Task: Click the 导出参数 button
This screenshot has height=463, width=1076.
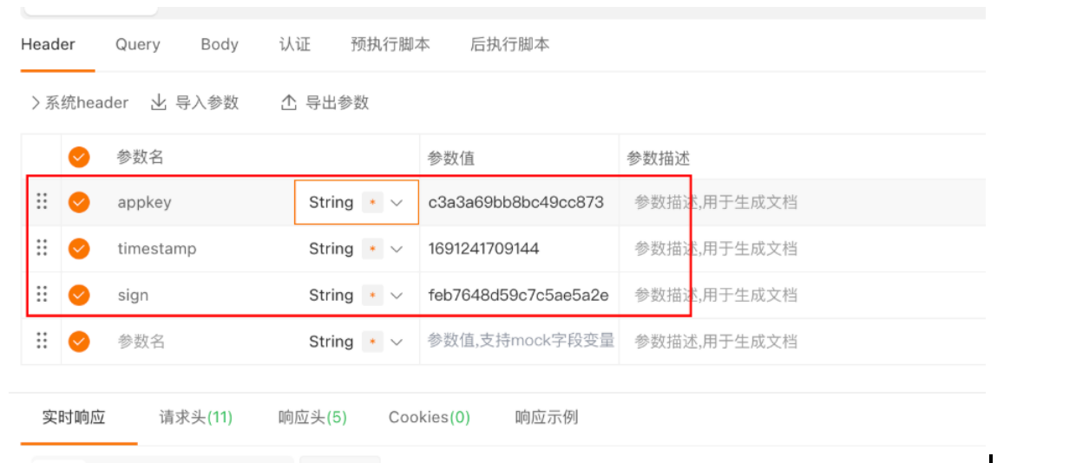Action: pyautogui.click(x=337, y=102)
